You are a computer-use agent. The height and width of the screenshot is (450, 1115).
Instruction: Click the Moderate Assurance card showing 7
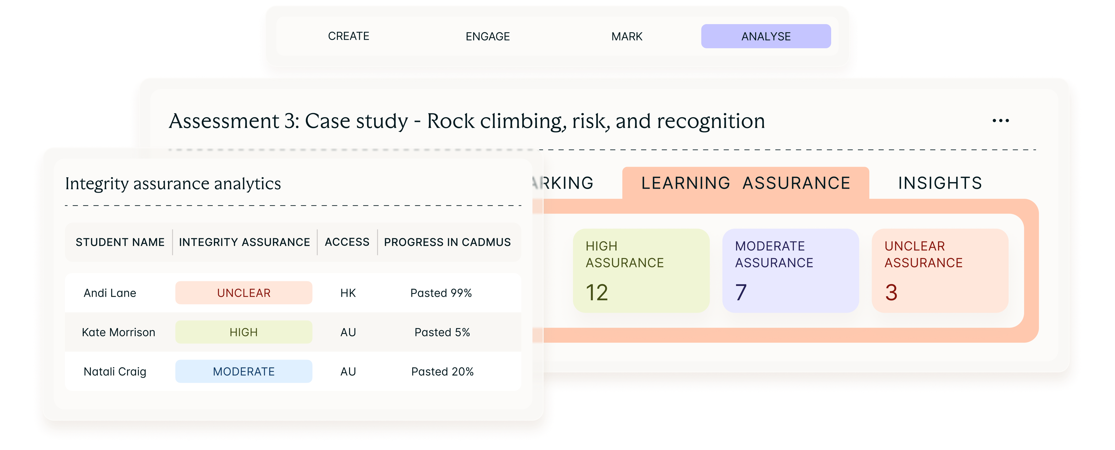click(790, 270)
